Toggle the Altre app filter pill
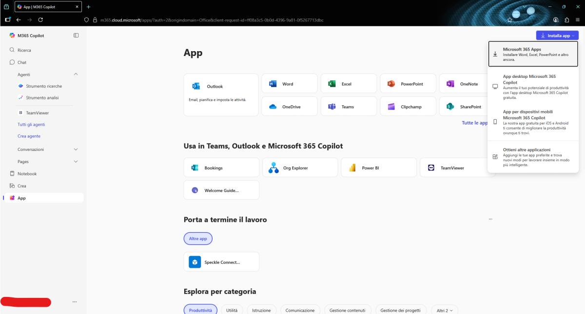This screenshot has width=585, height=314. click(x=198, y=239)
